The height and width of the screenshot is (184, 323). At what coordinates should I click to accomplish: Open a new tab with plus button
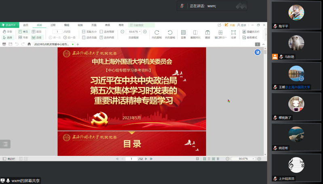click(x=78, y=44)
